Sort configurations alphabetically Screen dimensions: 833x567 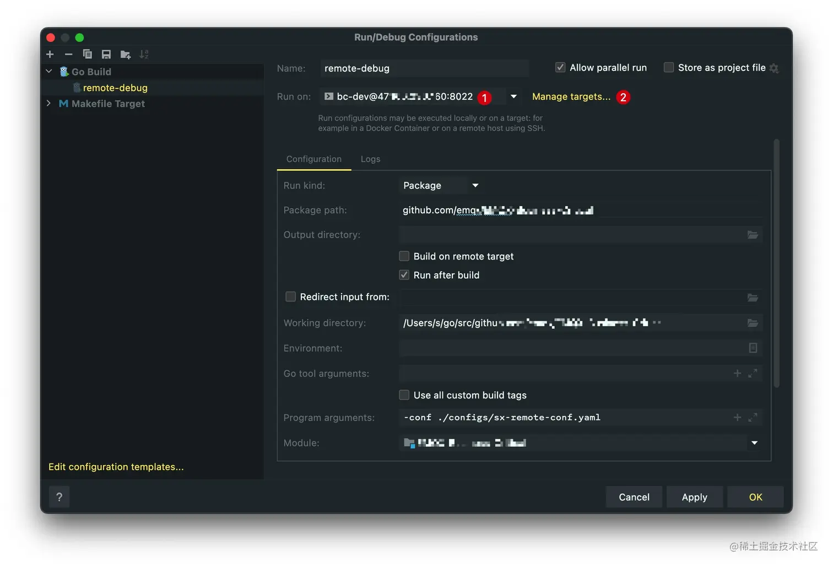pos(144,54)
